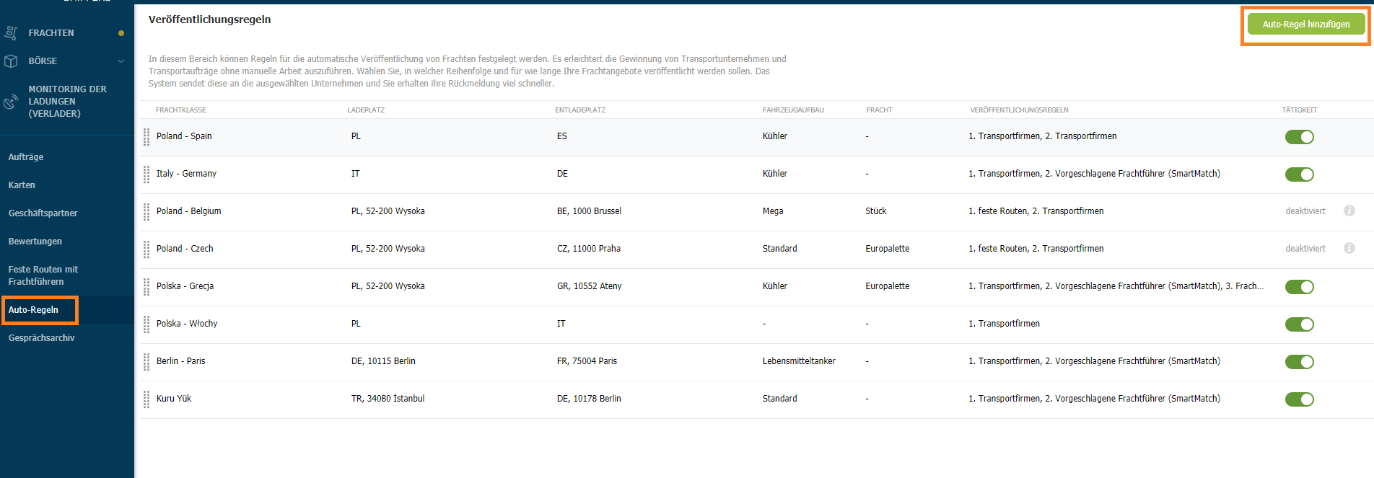Click the Börse box icon
Screen dimensions: 1374x478
click(x=11, y=61)
